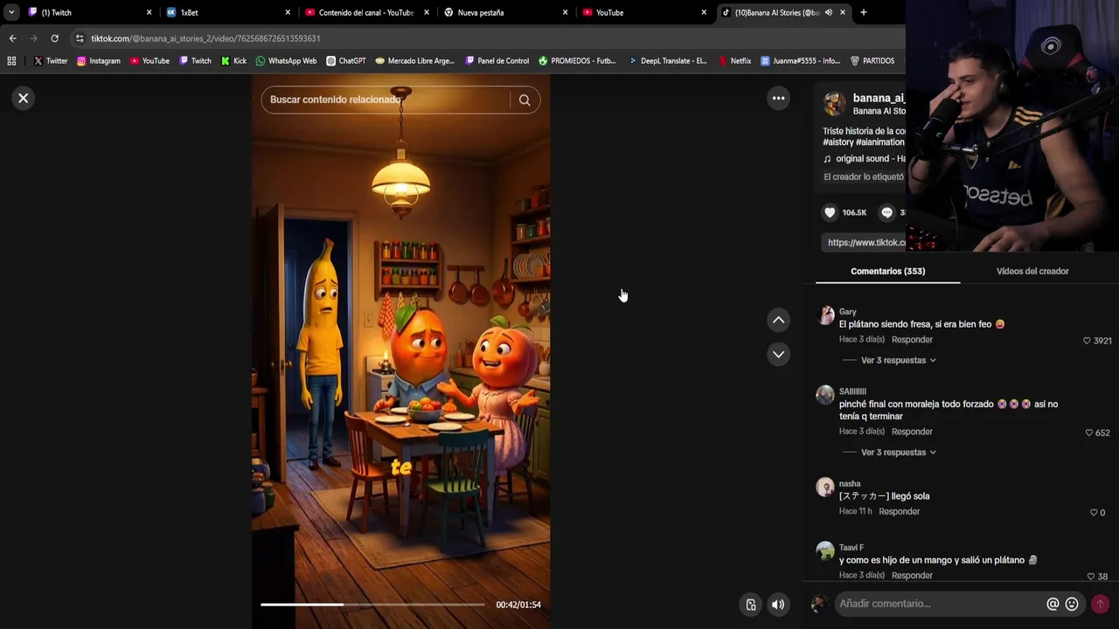The height and width of the screenshot is (629, 1119).
Task: Open the DeepL Translate bookmark
Action: pos(667,61)
